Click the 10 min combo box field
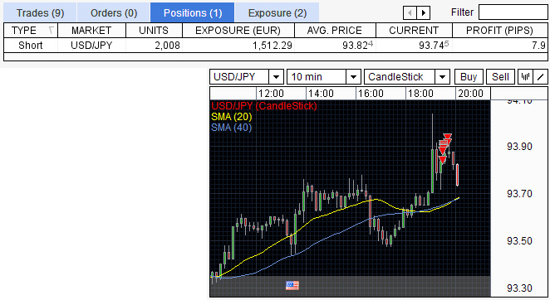 324,77
